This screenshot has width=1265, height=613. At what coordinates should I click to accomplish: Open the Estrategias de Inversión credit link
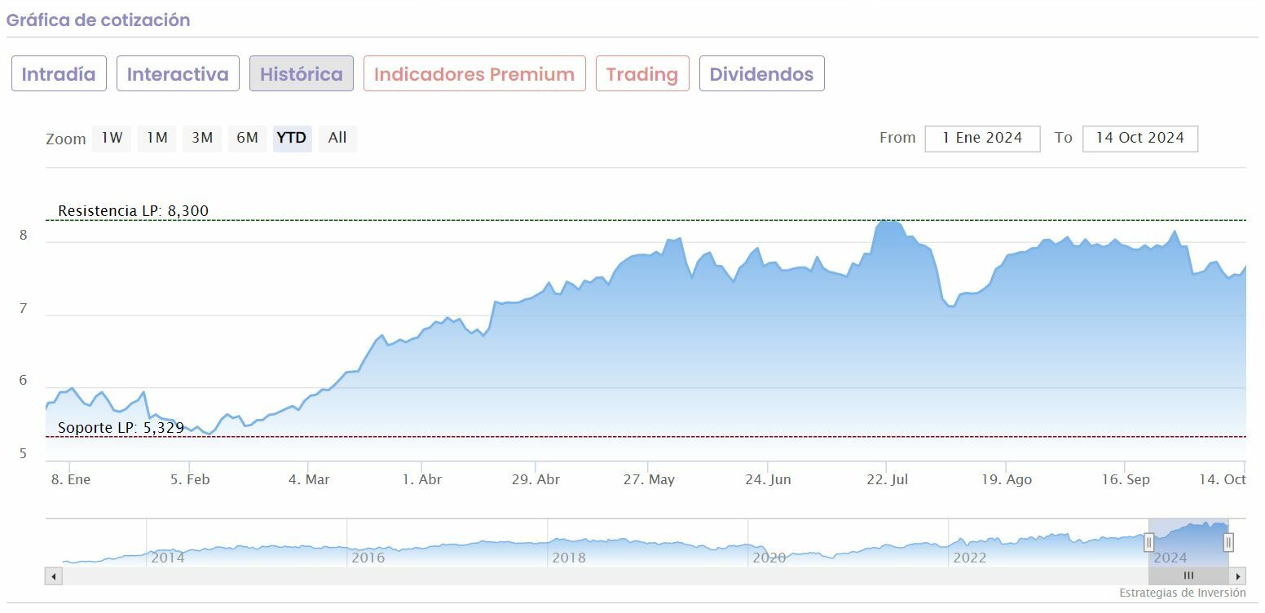[1182, 593]
